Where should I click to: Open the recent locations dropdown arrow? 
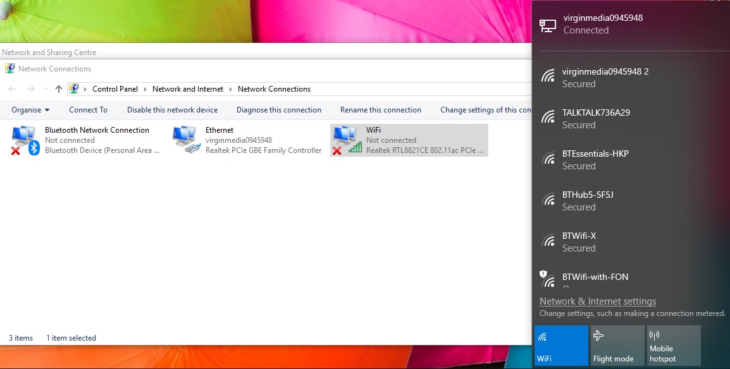[x=46, y=88]
